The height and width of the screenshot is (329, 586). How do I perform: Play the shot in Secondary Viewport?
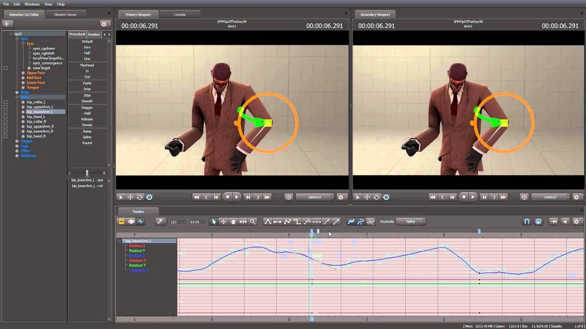click(x=473, y=197)
